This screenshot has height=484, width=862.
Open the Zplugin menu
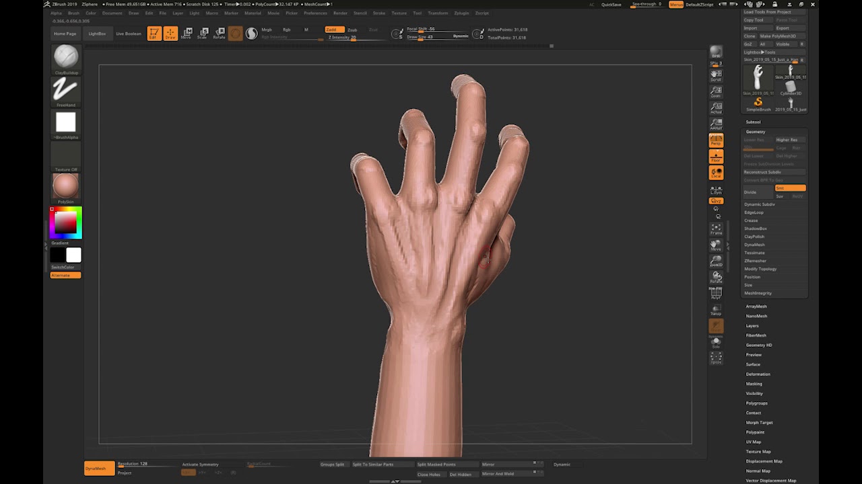click(461, 13)
